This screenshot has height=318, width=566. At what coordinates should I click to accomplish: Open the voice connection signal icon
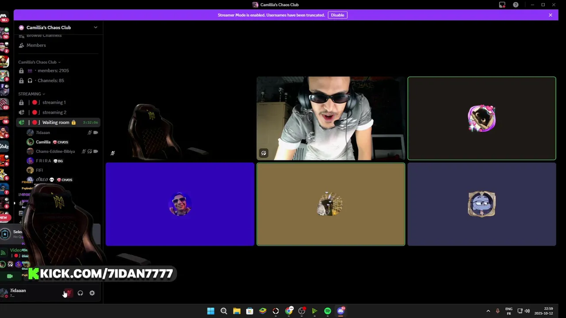coord(3,253)
